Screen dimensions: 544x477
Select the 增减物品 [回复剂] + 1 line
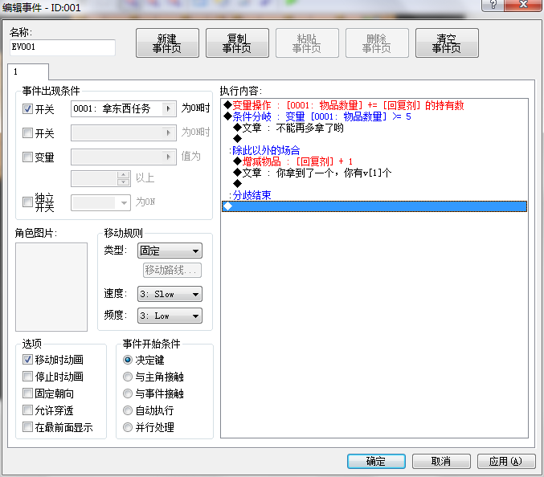click(x=374, y=161)
